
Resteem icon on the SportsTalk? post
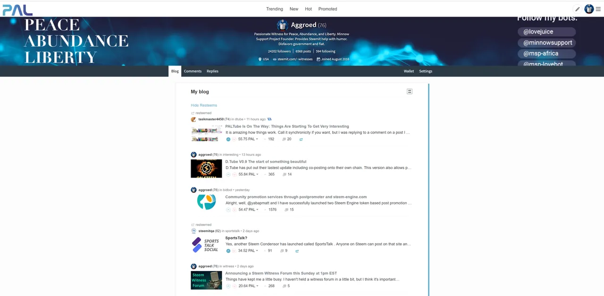(x=297, y=251)
